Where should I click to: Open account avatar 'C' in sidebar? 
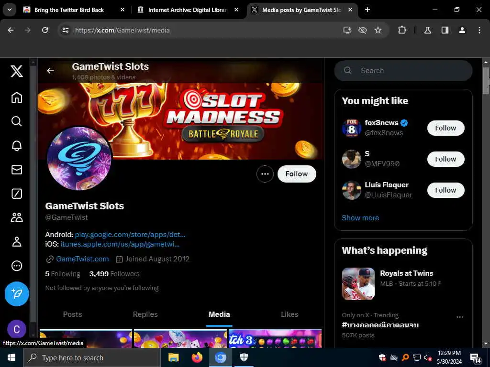(x=17, y=329)
